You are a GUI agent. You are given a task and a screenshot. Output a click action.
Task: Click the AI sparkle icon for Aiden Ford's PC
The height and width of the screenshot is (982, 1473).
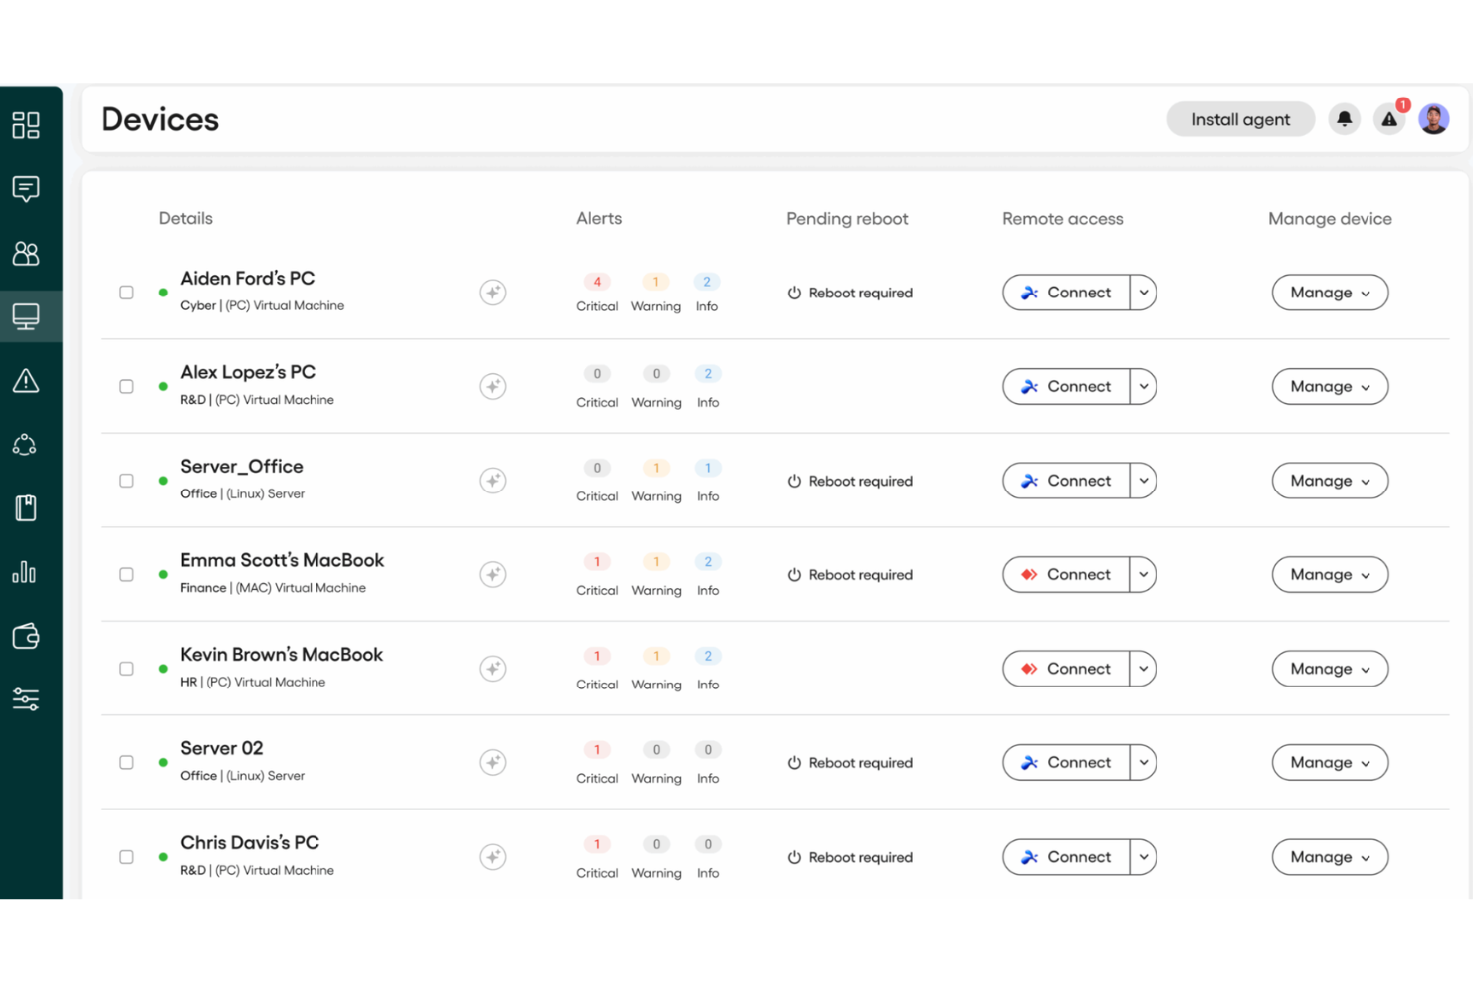click(x=493, y=292)
